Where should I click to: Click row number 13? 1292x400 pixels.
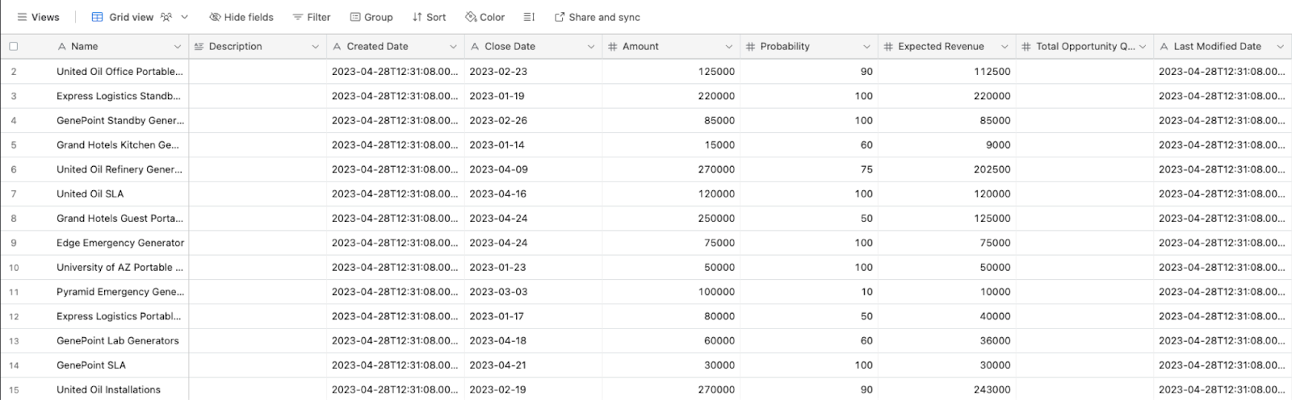(14, 341)
